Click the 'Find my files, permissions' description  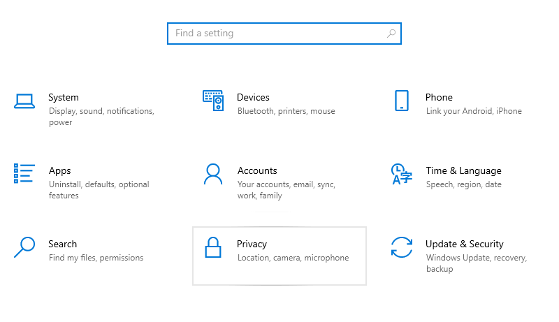pos(96,258)
